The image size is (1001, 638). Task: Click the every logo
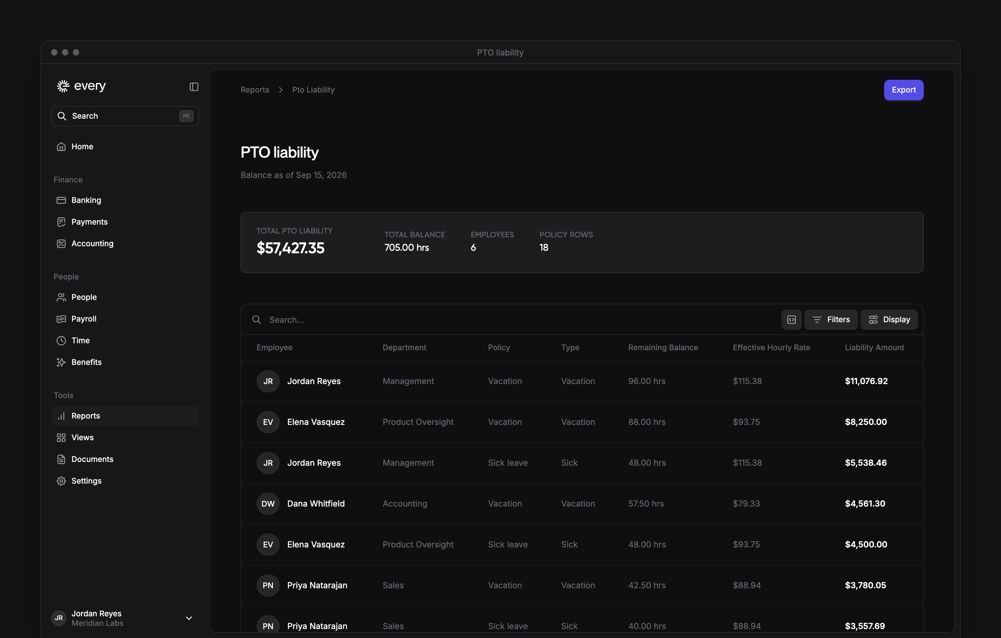[x=81, y=86]
